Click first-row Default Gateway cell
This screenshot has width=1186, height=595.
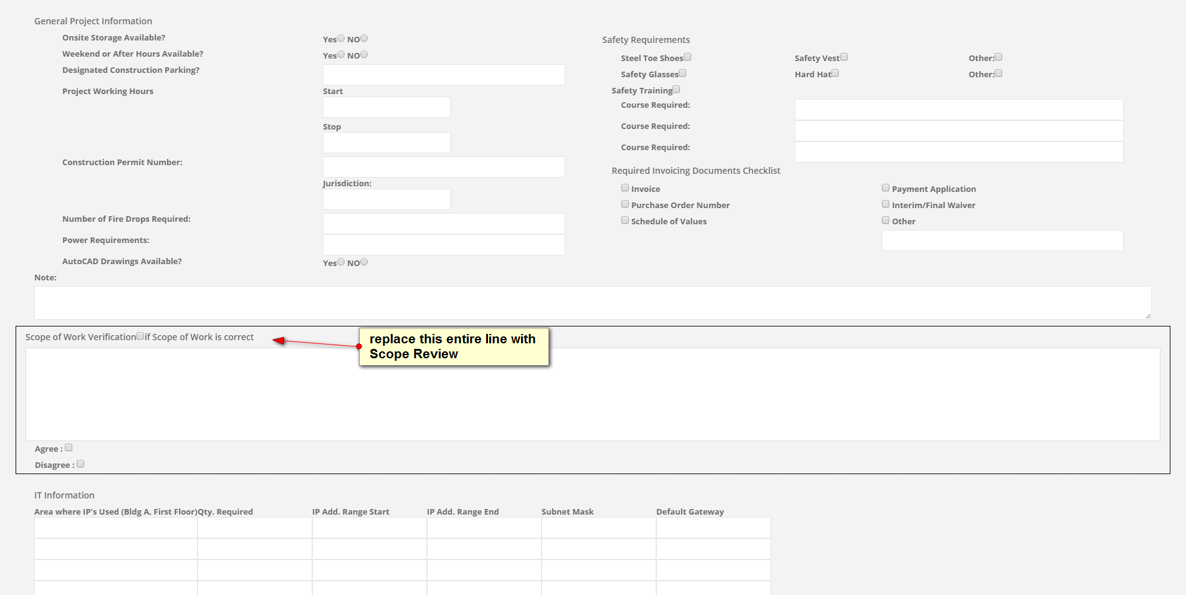[x=714, y=528]
